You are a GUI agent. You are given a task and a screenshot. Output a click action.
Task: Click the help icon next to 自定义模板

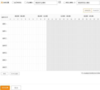pyautogui.click(x=75, y=2)
